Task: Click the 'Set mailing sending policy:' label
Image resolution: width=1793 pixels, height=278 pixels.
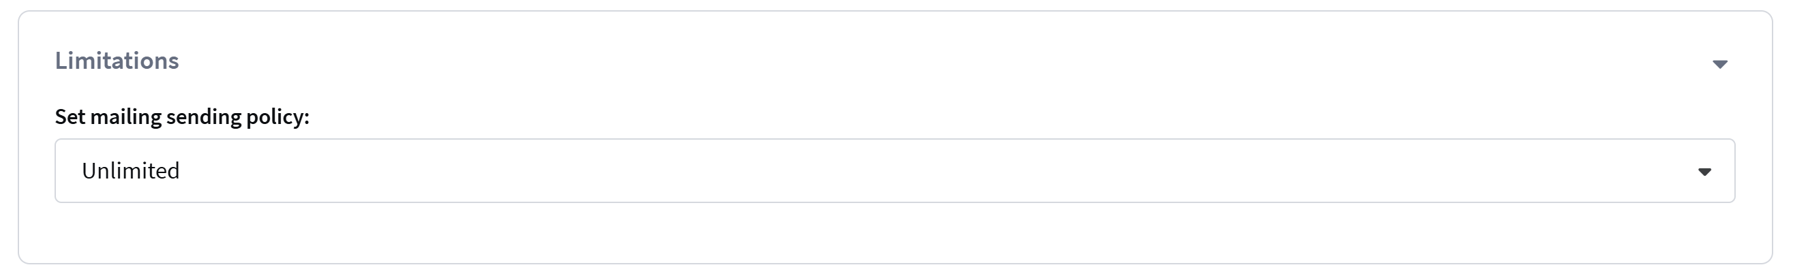Action: 181,117
